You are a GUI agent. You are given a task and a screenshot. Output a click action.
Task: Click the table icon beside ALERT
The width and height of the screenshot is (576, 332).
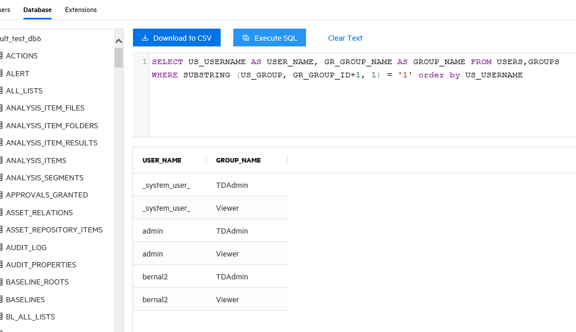tap(1, 73)
